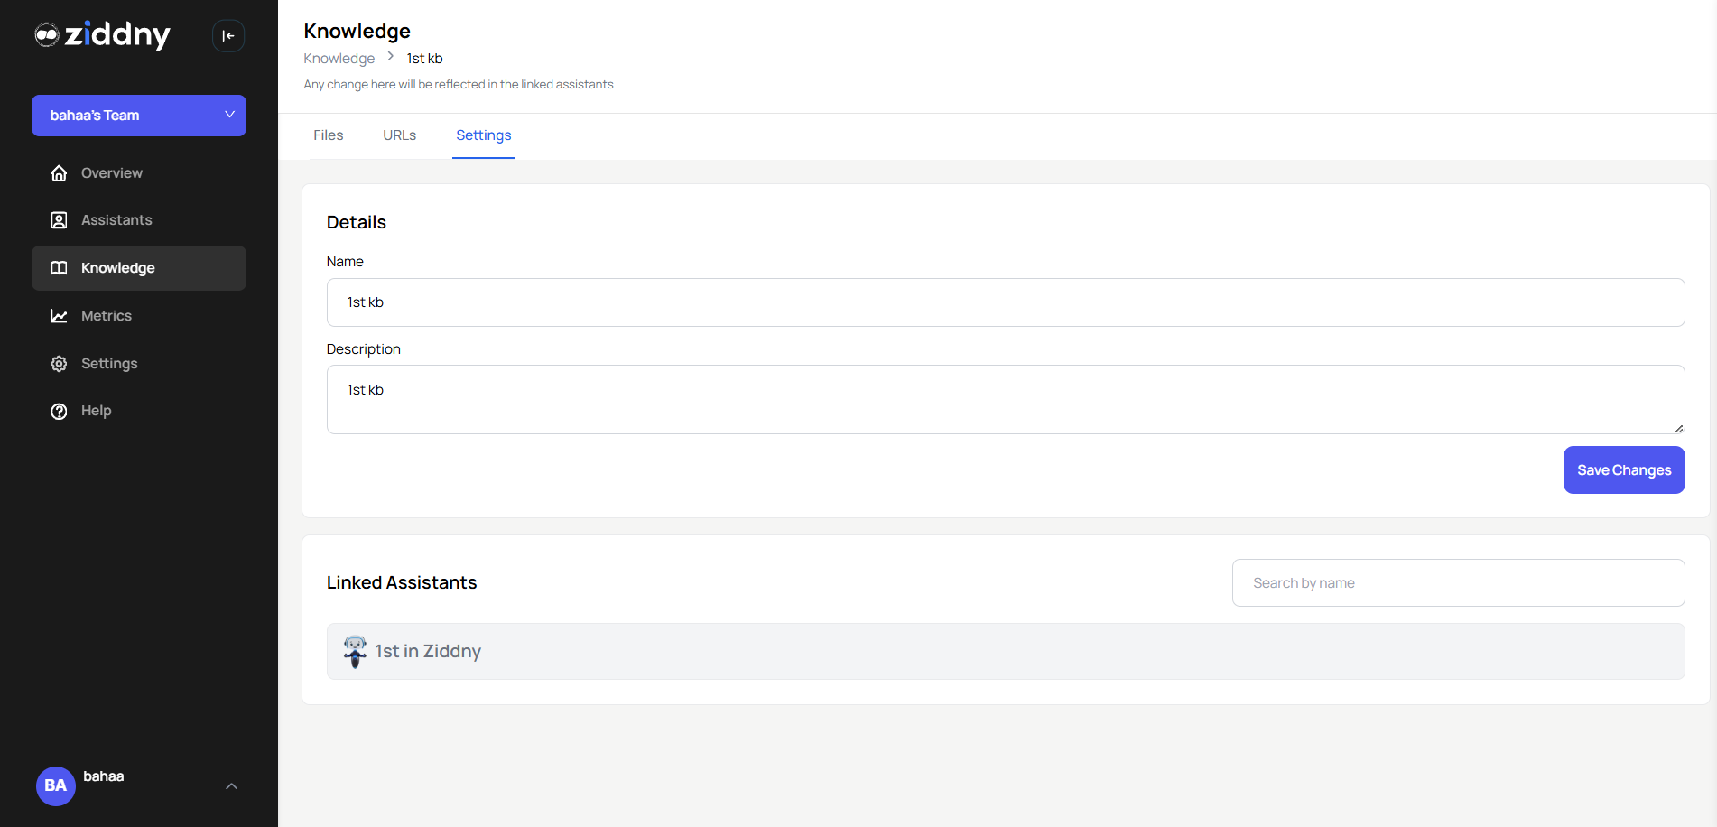Click the Ziddny logo in sidebar
Image resolution: width=1717 pixels, height=827 pixels.
tap(102, 35)
